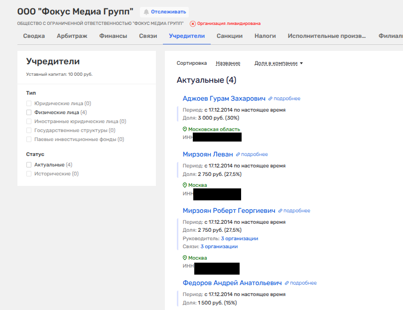Viewport: 403px width, 310px height.
Task: Click link icon beside Аджоев Гурам Захарович
Action: pyautogui.click(x=270, y=99)
